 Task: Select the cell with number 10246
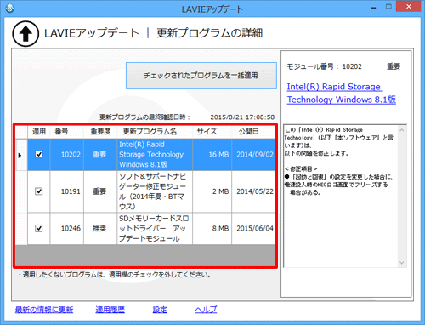[67, 228]
